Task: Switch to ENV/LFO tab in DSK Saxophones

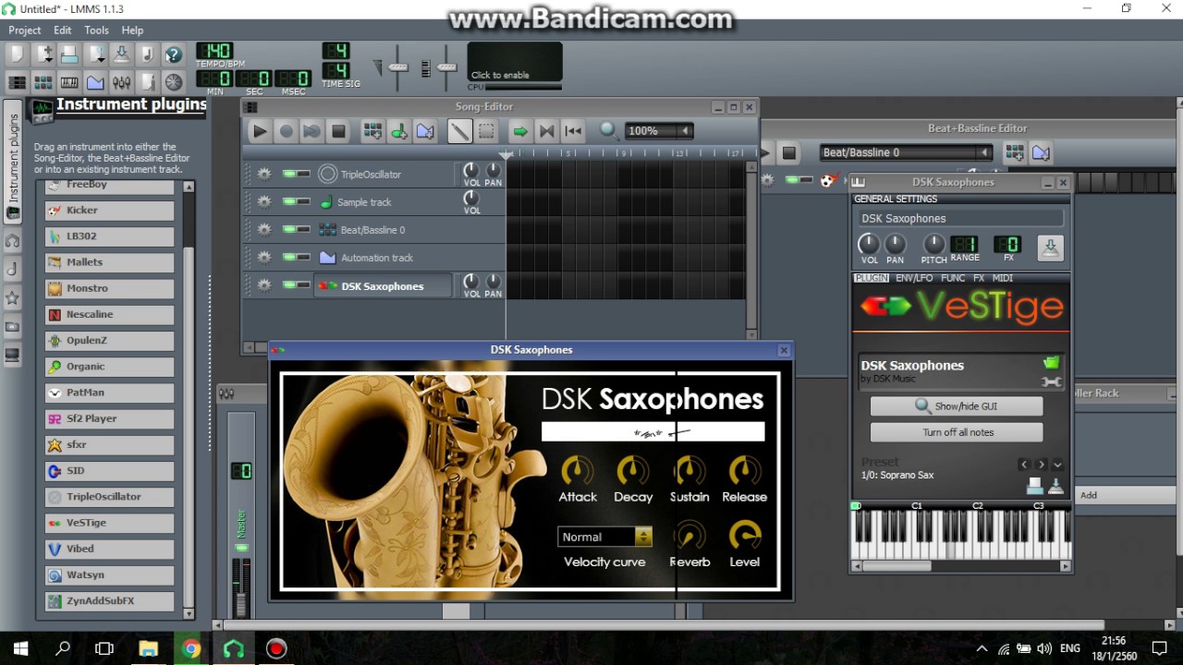Action: [914, 278]
